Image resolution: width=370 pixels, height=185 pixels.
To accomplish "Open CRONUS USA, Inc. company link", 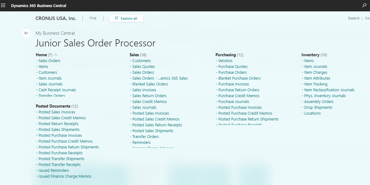I will [56, 18].
